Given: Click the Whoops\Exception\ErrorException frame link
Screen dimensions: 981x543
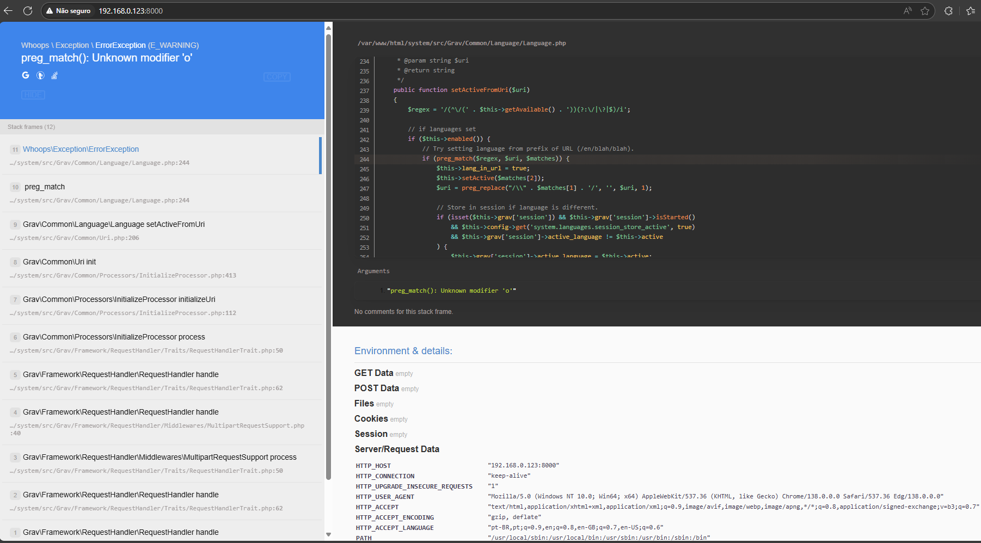Looking at the screenshot, I should [x=81, y=149].
